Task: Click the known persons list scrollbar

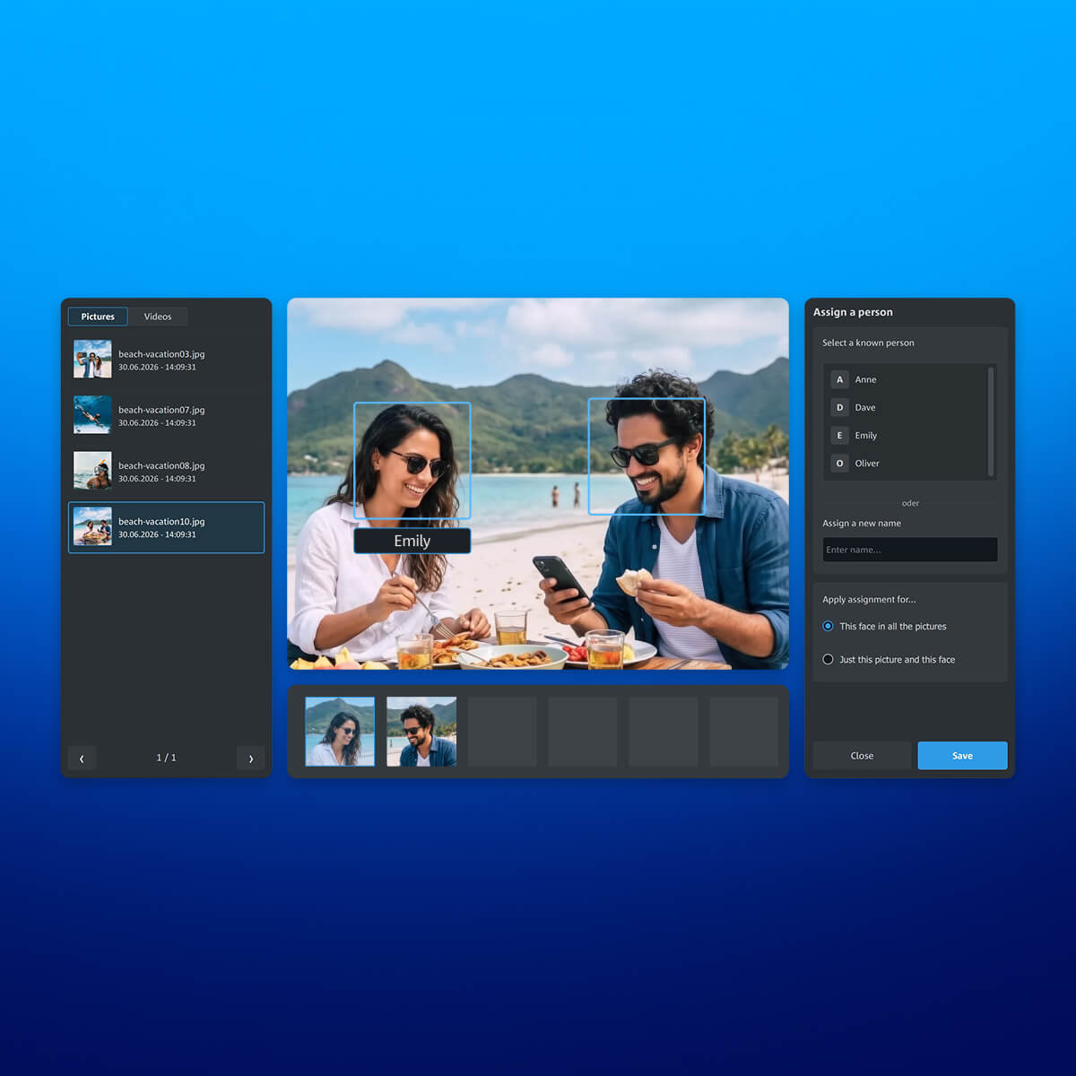Action: pos(991,421)
